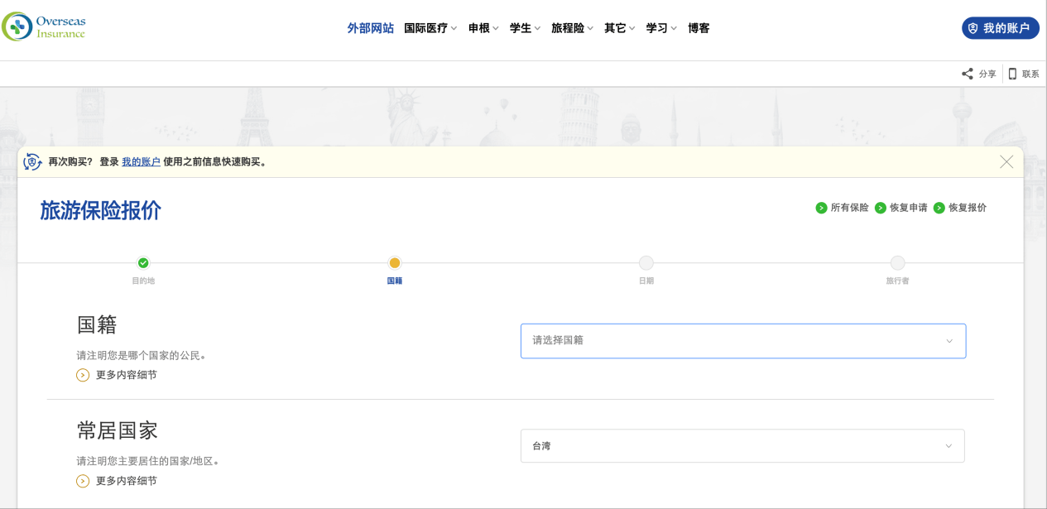Expand the 申根 menu
This screenshot has height=509, width=1047.
point(483,28)
